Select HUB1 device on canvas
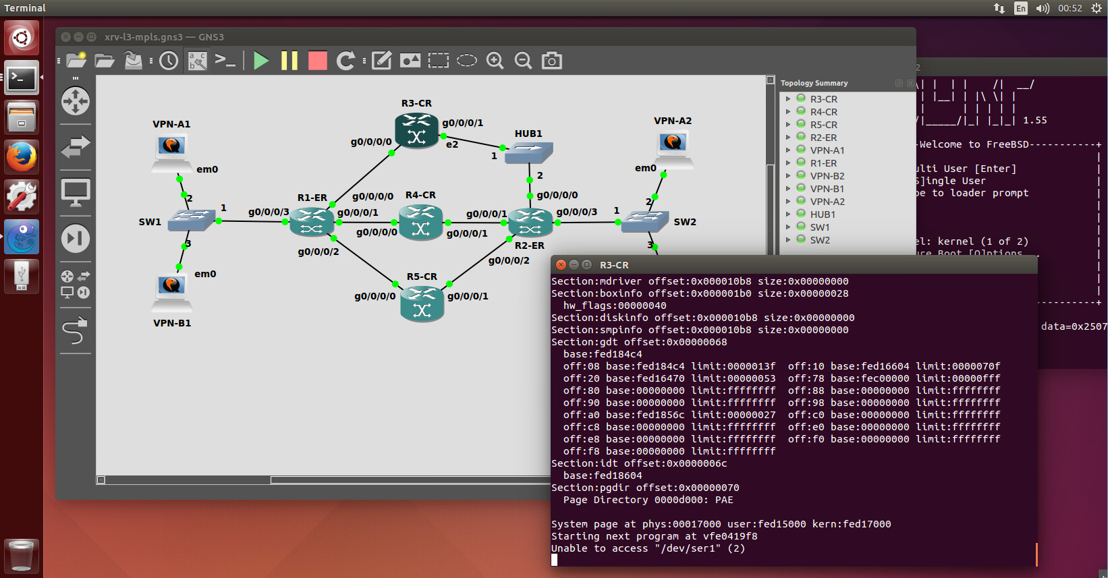1108x578 pixels. coord(529,152)
